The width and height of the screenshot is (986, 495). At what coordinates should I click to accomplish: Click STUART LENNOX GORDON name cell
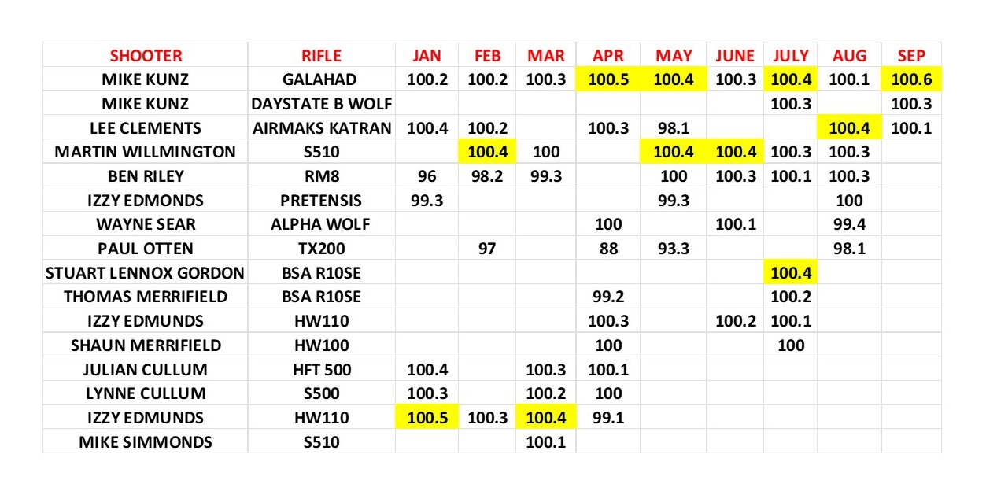coord(146,273)
